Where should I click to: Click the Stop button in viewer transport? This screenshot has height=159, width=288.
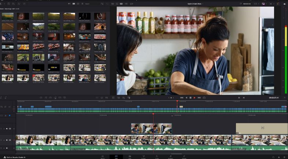click(190, 98)
